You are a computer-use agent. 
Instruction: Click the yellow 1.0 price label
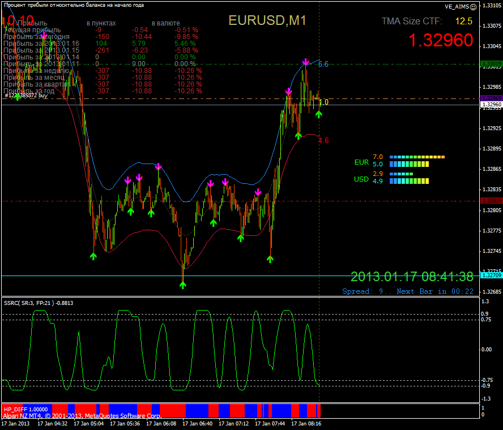tap(323, 102)
